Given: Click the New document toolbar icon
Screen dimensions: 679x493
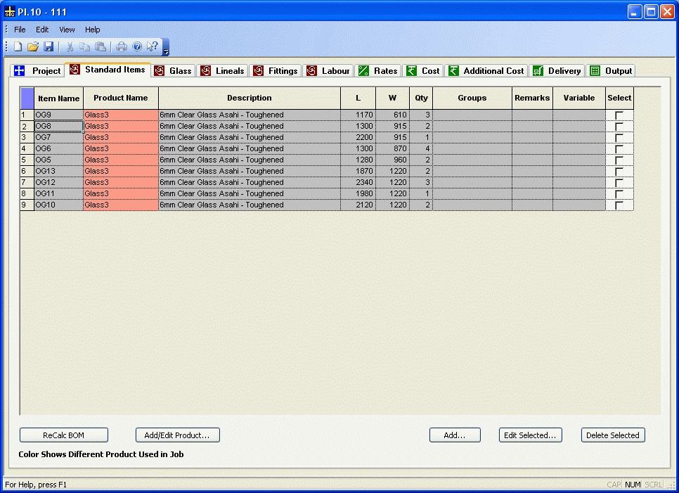Looking at the screenshot, I should (18, 47).
